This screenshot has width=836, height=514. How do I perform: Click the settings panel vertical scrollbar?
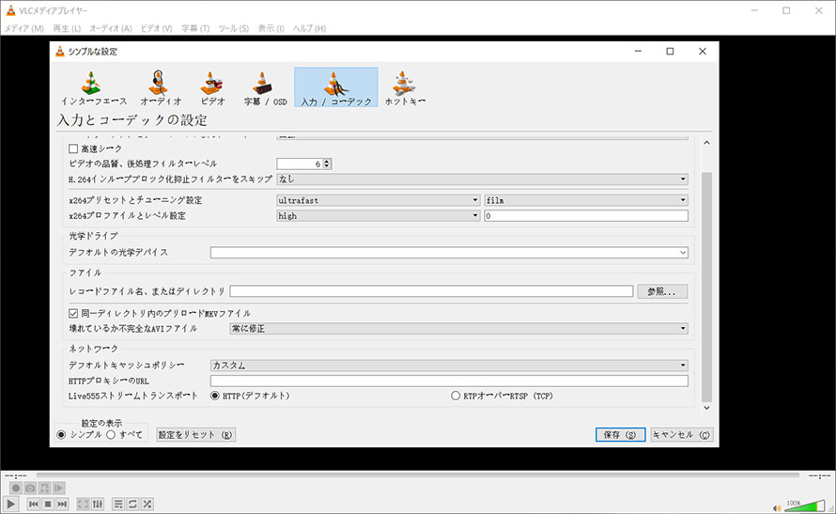coord(706,287)
